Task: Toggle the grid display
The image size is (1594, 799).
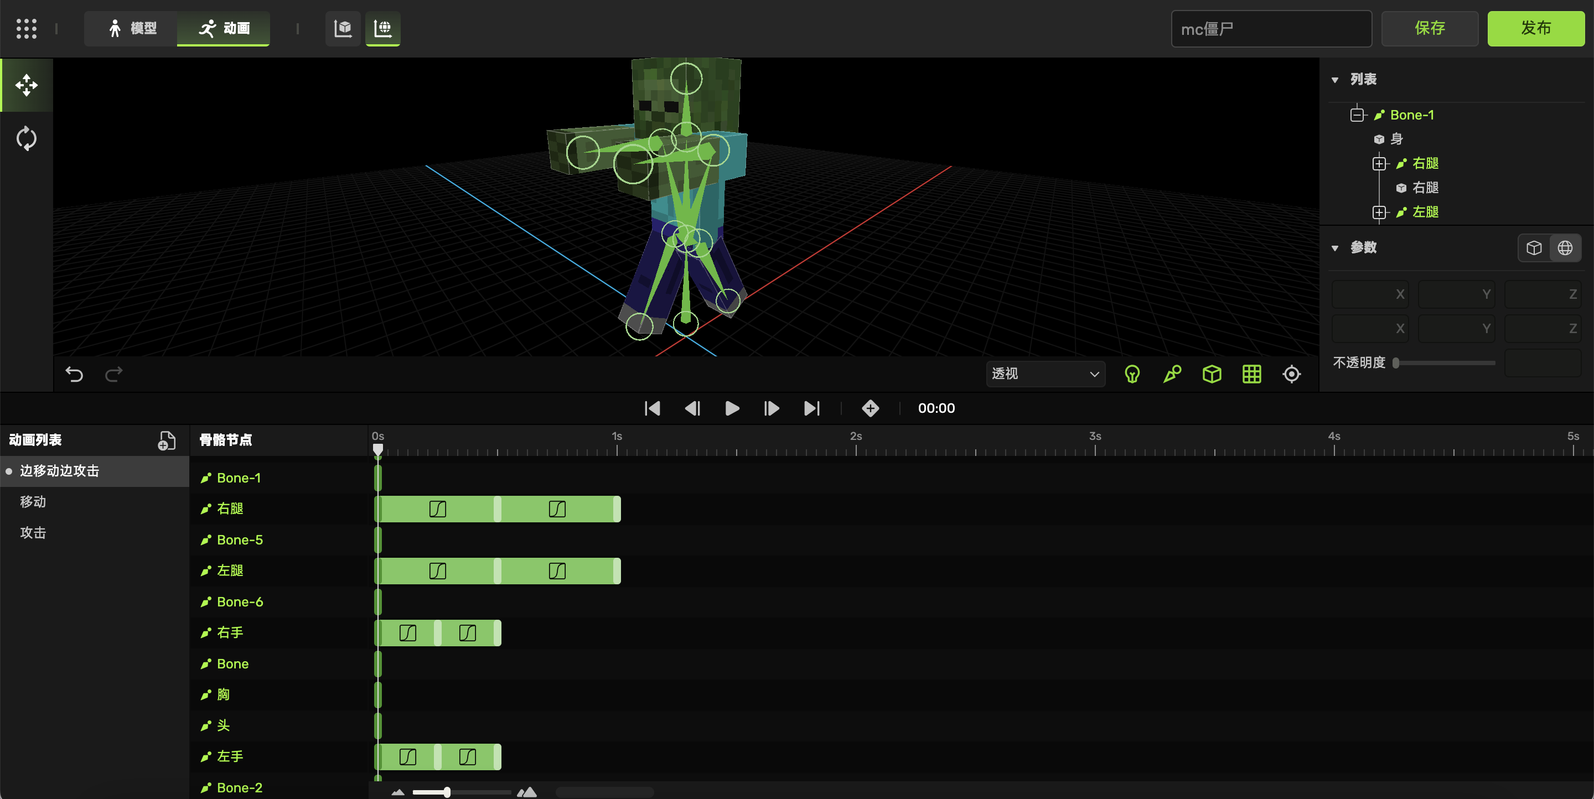Action: pos(1252,374)
